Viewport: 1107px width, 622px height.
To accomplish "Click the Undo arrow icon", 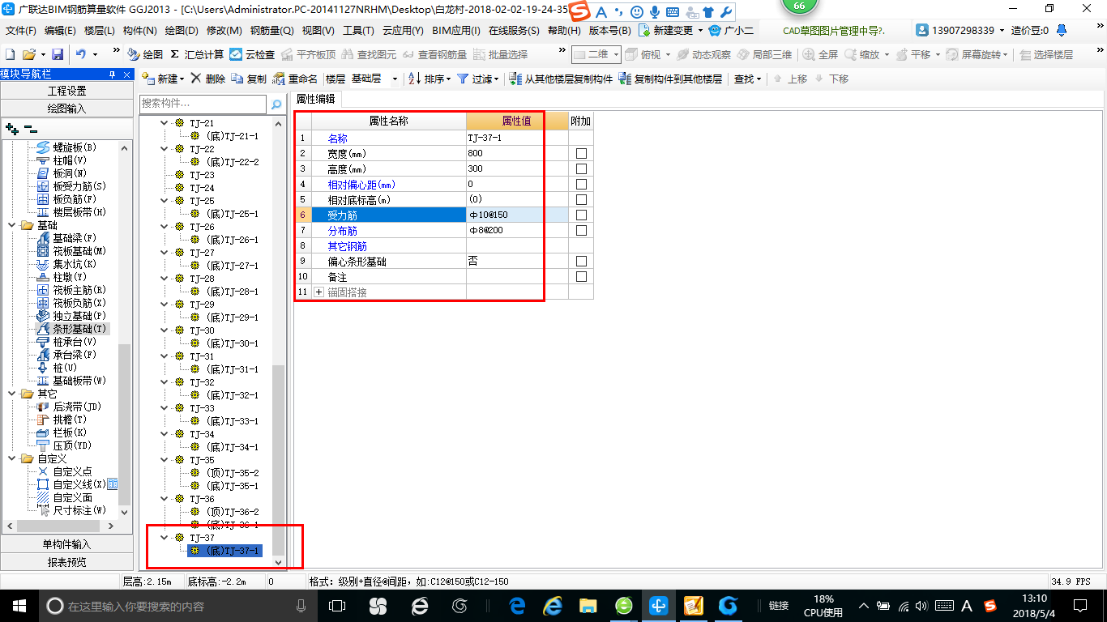I will pos(81,54).
